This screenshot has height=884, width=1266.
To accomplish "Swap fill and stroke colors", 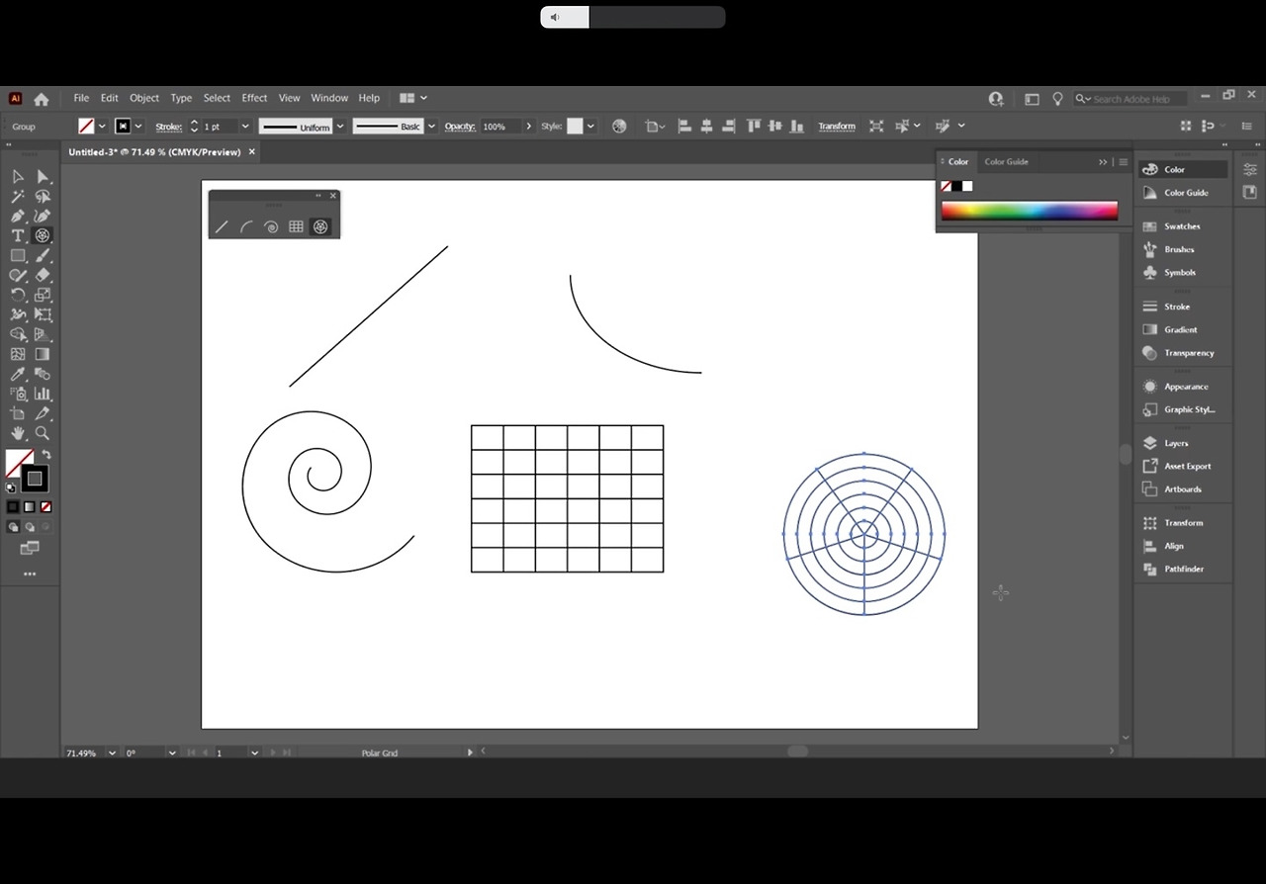I will pos(45,455).
